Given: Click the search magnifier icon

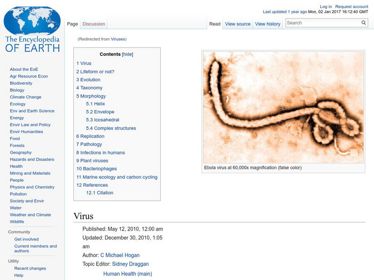Looking at the screenshot, I should tap(364, 22).
